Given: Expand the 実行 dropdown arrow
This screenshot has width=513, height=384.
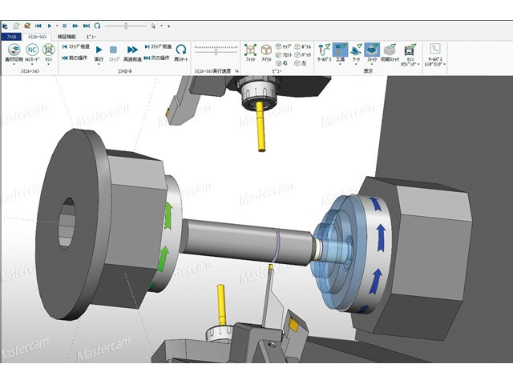Looking at the screenshot, I should [99, 64].
